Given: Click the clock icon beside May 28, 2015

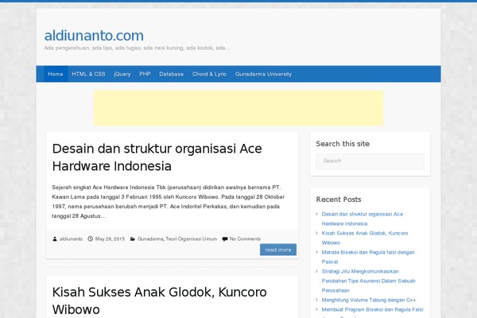Looking at the screenshot, I should click(x=91, y=238).
